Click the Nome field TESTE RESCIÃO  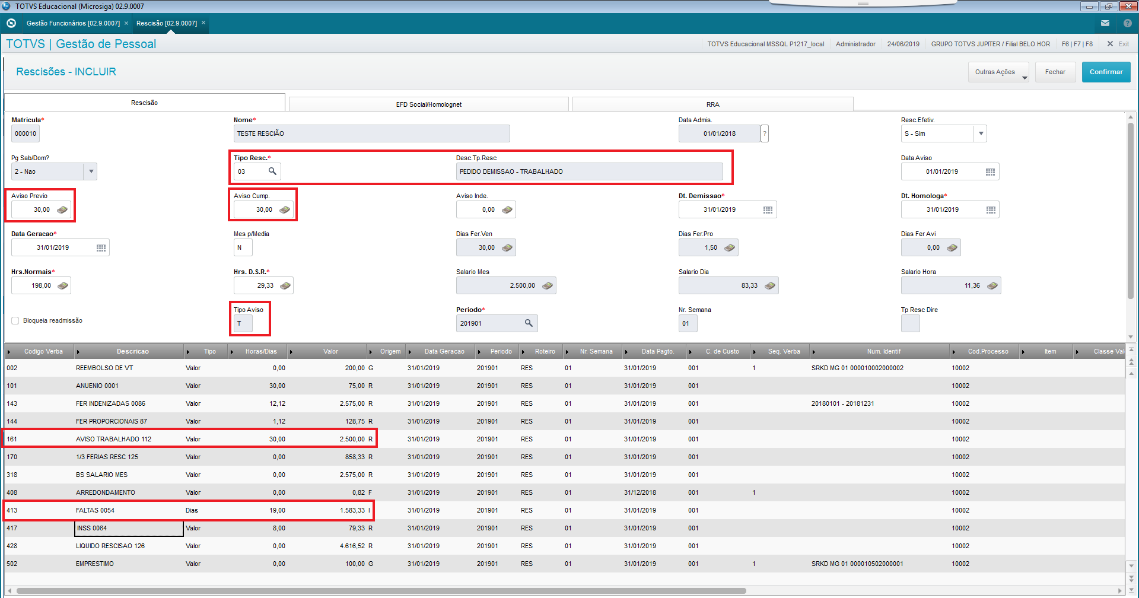[x=371, y=133]
